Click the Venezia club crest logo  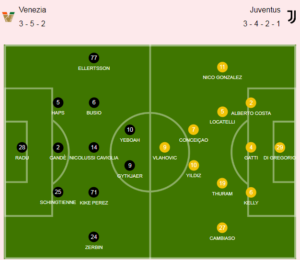click(8, 17)
